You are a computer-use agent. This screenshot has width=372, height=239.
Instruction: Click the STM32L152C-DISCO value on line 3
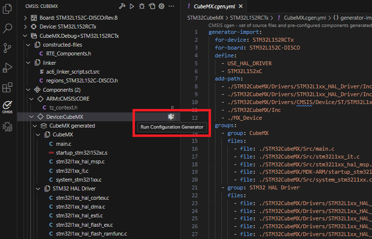[x=275, y=48]
